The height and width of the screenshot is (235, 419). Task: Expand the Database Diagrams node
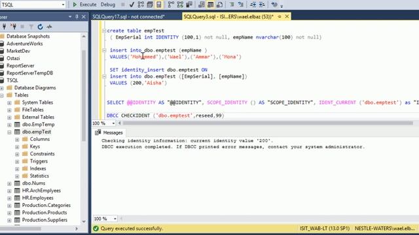2,88
